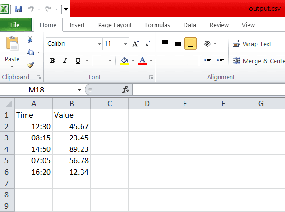Open the Calibri font name dropdown

99,44
